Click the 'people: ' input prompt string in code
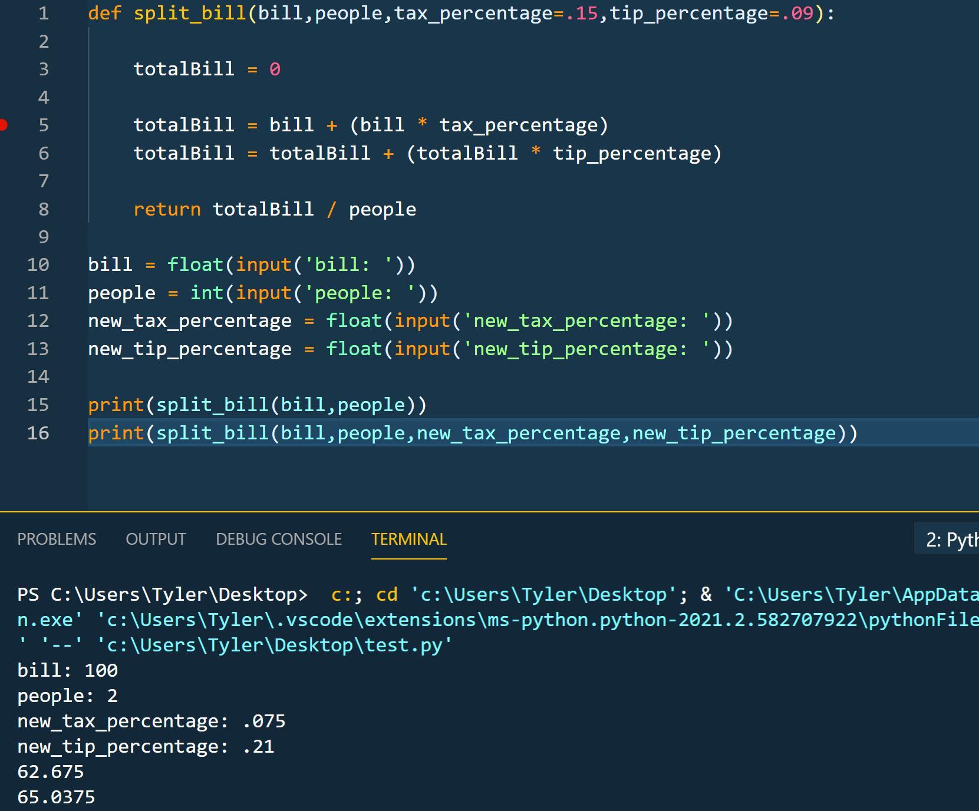979x811 pixels. [x=360, y=293]
